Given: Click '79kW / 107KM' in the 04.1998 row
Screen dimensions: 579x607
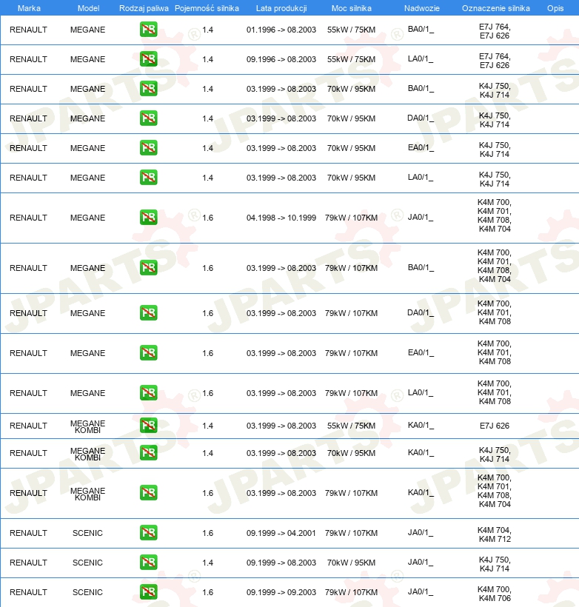Looking at the screenshot, I should click(x=351, y=218).
